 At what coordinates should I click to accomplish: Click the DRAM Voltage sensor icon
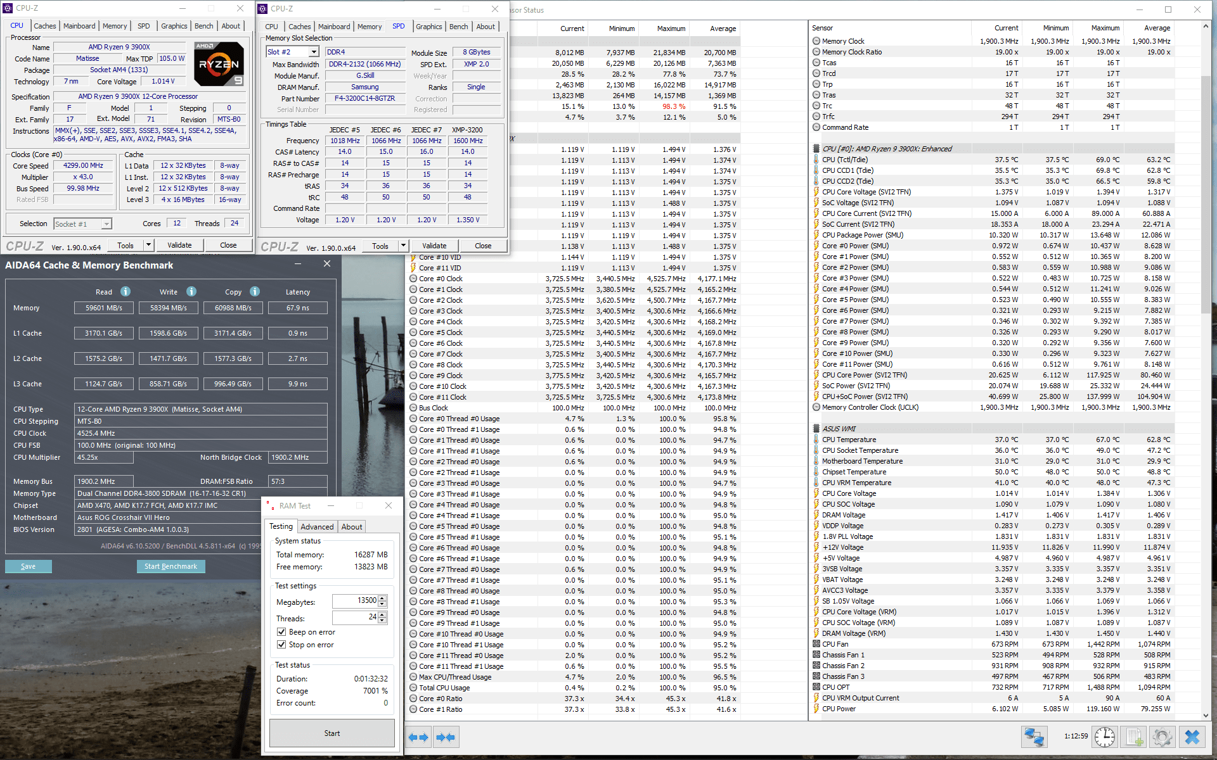pyautogui.click(x=816, y=515)
